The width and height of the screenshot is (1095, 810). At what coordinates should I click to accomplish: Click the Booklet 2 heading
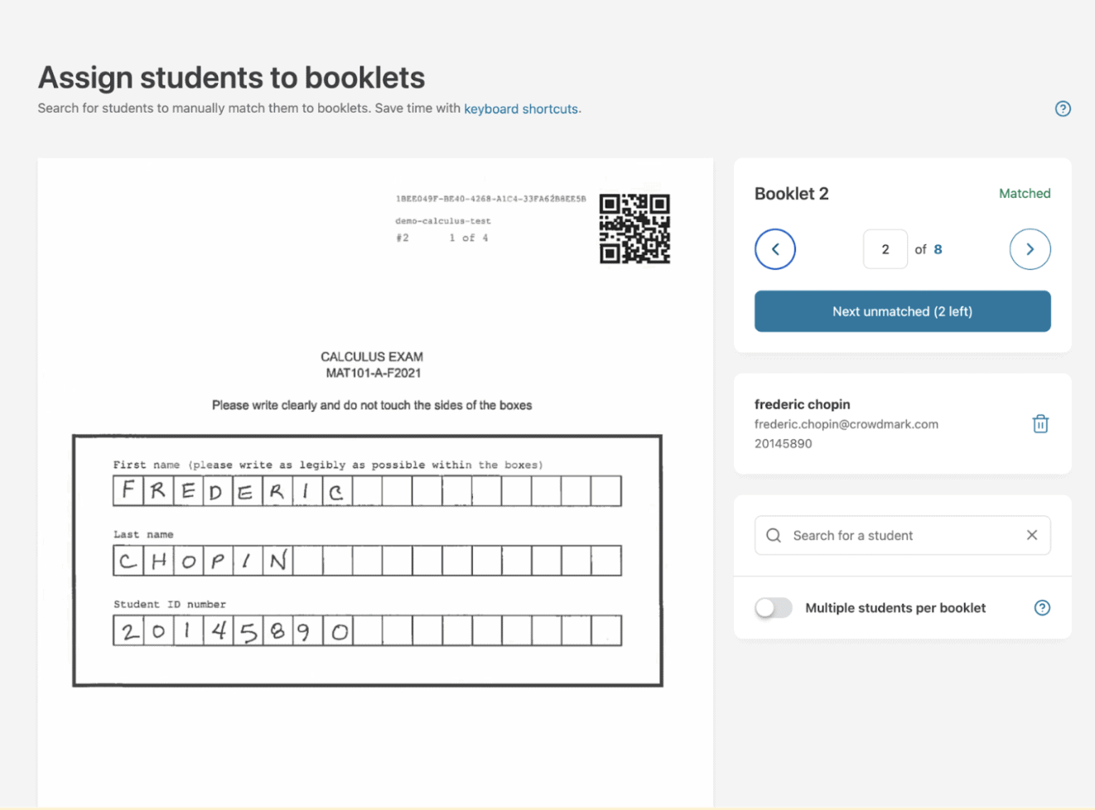791,194
